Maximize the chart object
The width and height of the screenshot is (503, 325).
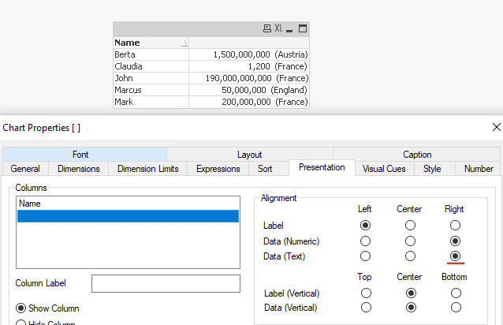302,28
